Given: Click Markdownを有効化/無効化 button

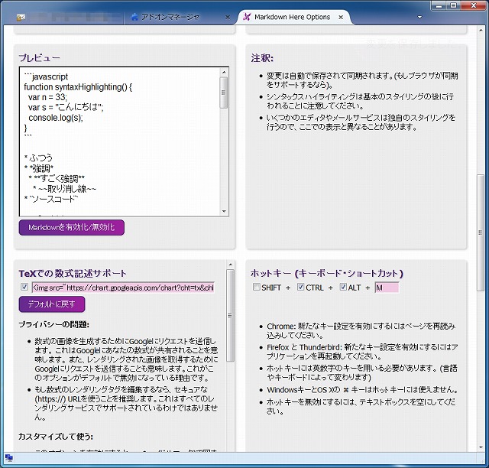Looking at the screenshot, I should pyautogui.click(x=71, y=227).
